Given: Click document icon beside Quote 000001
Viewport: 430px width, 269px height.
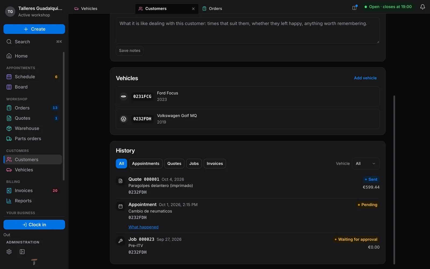Looking at the screenshot, I should pos(120,181).
